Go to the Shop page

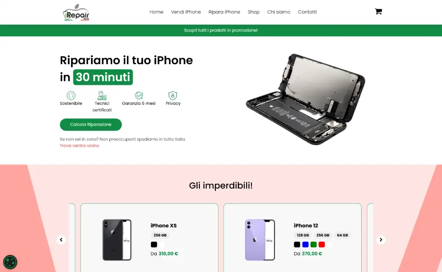(253, 12)
